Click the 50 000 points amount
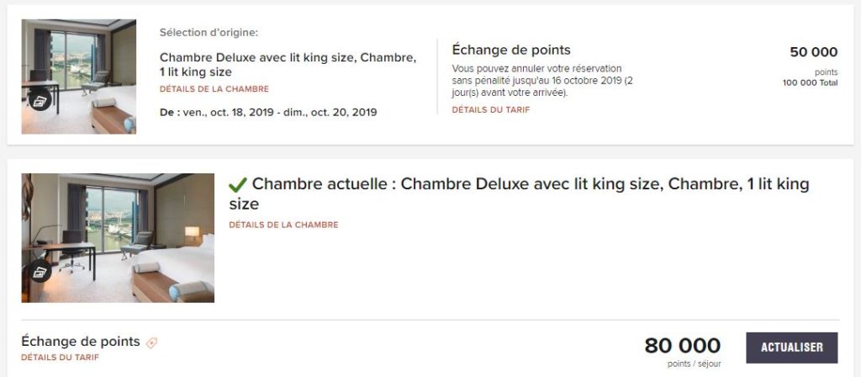 pyautogui.click(x=813, y=52)
